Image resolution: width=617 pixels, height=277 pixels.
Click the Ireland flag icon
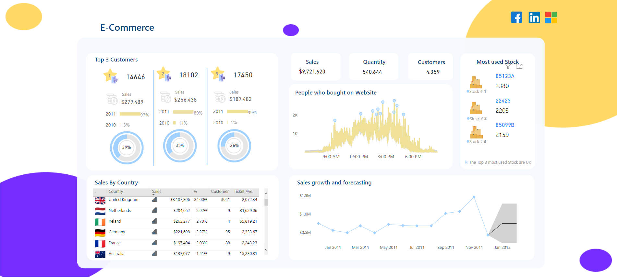100,222
